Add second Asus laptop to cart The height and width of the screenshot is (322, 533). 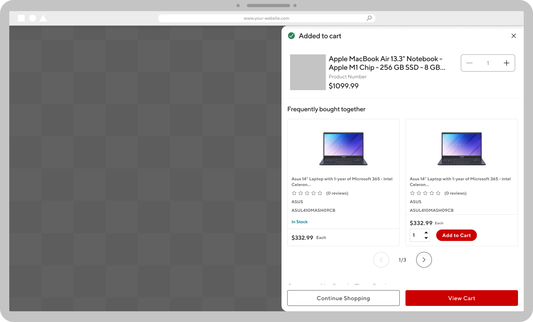(x=456, y=235)
